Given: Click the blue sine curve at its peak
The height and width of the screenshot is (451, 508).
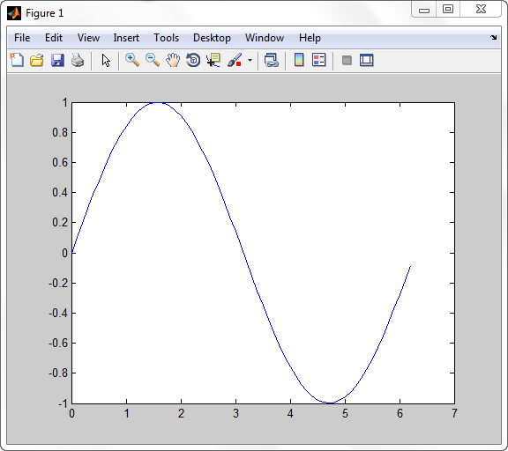Looking at the screenshot, I should [x=158, y=103].
